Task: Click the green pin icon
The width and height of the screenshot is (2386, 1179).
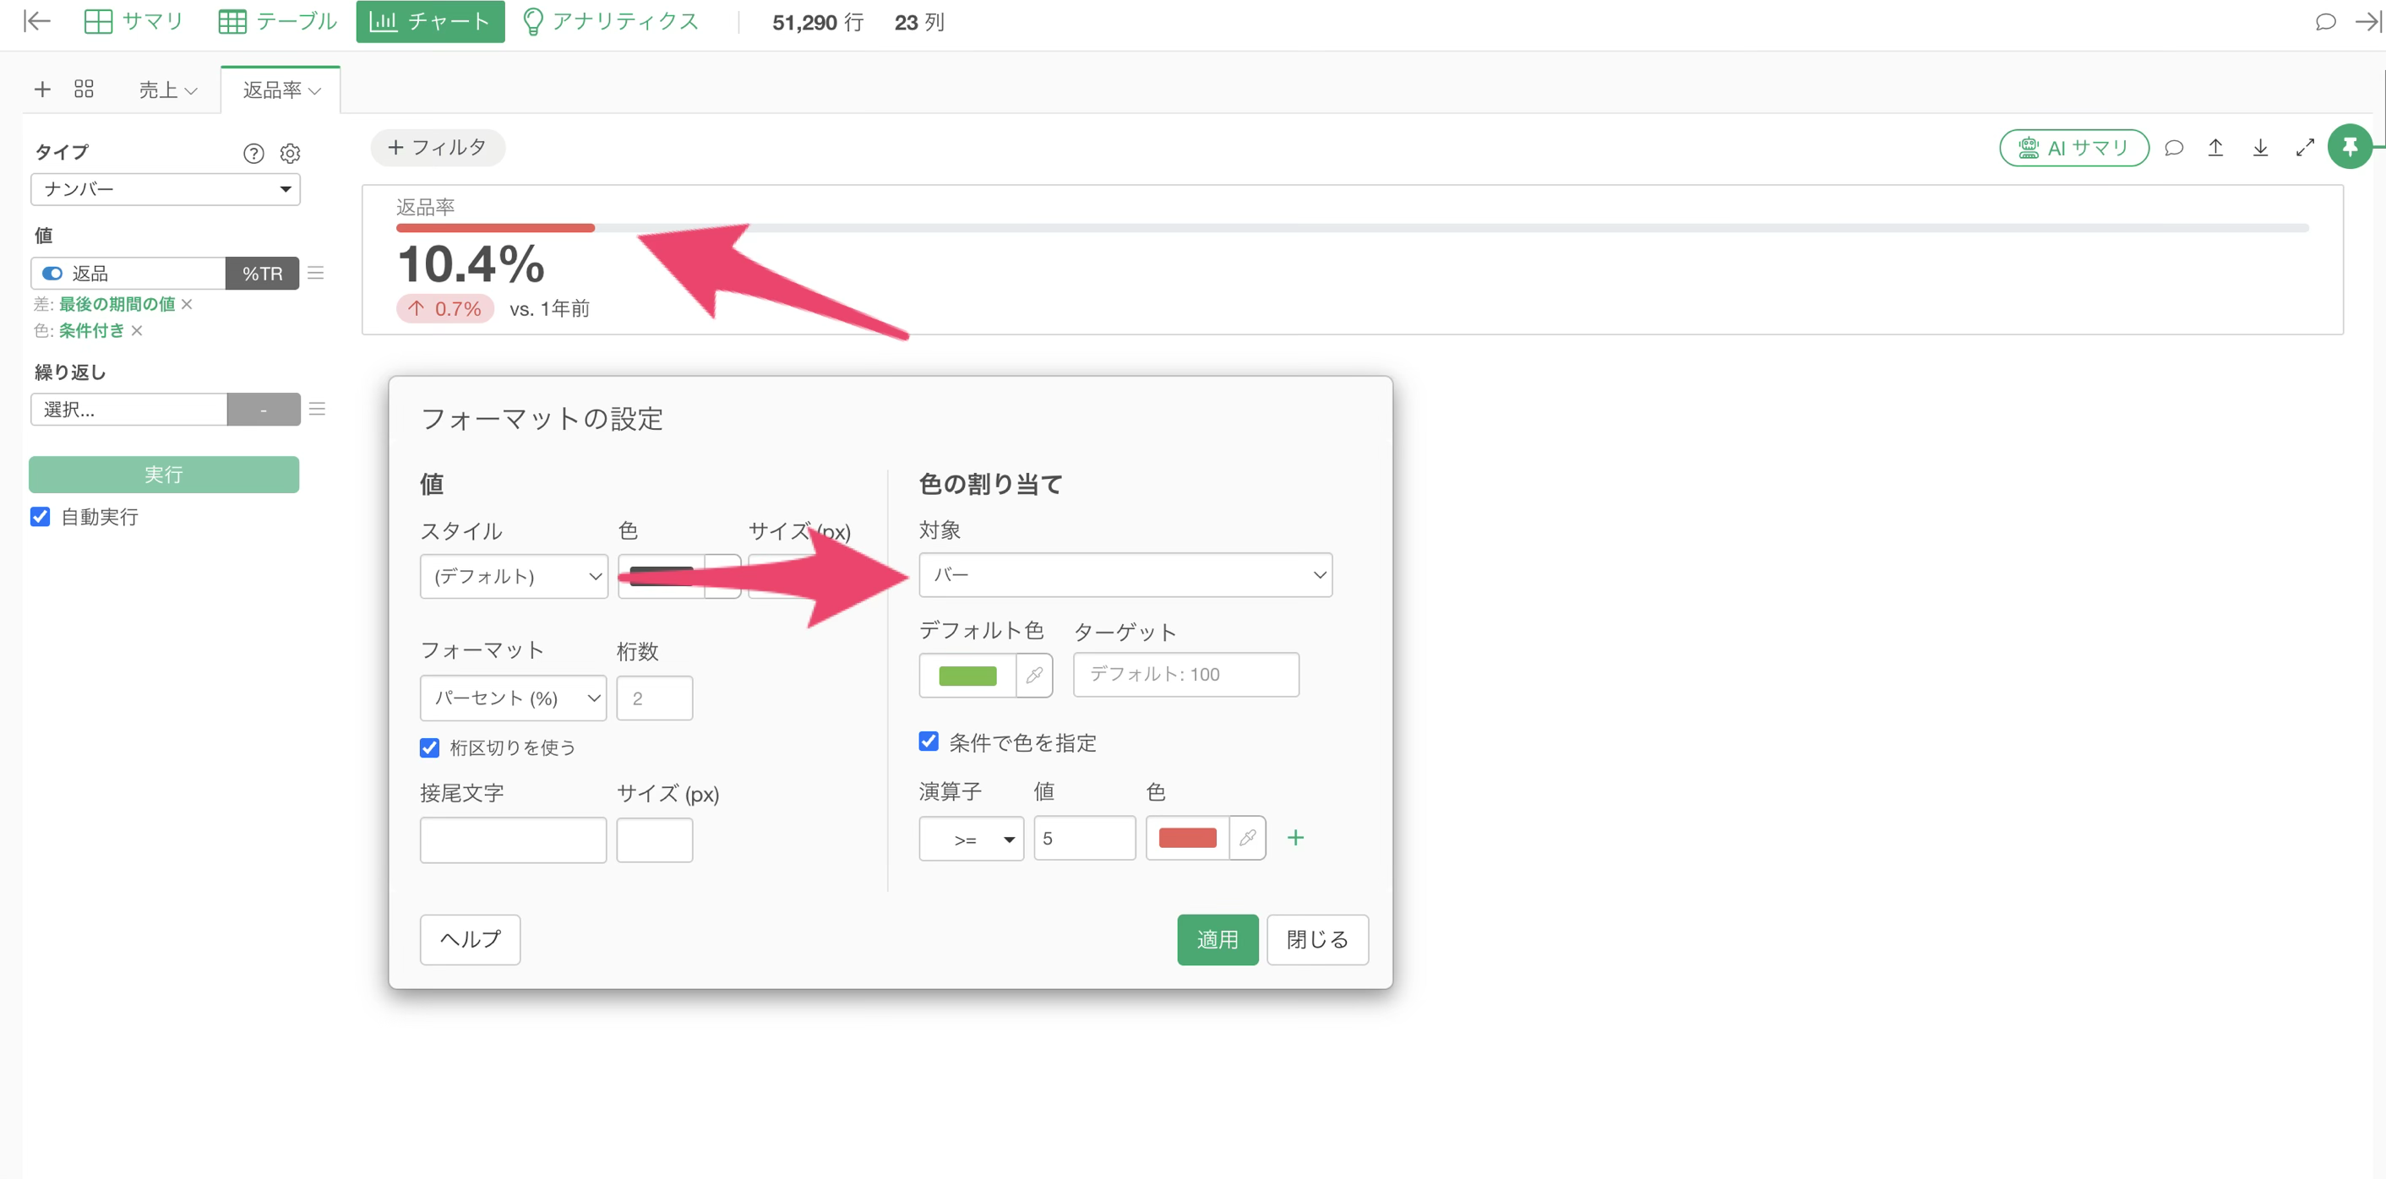Action: click(x=2349, y=146)
